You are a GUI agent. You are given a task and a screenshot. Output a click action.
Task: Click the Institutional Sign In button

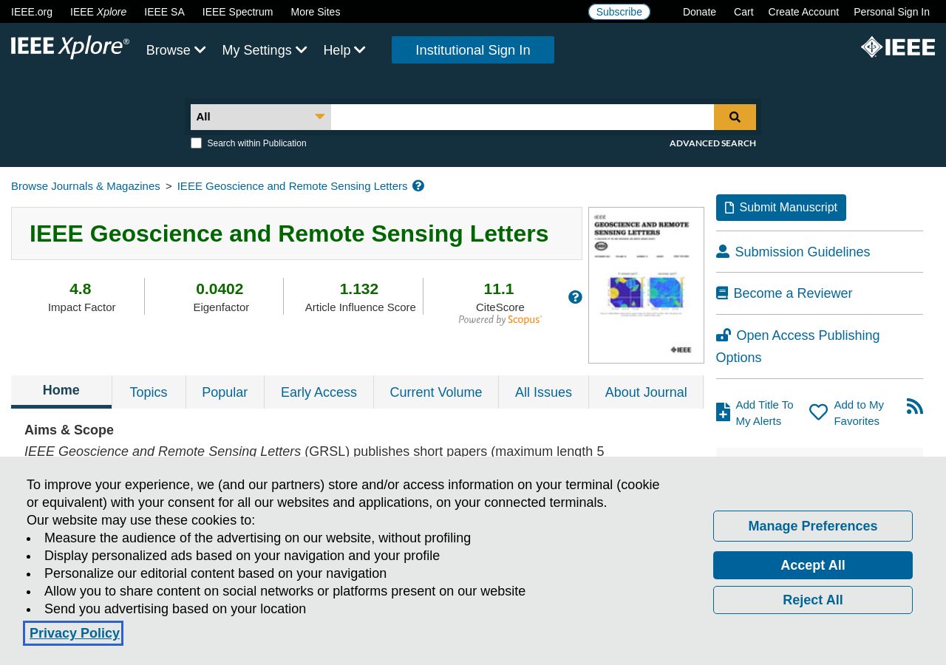coord(473,50)
